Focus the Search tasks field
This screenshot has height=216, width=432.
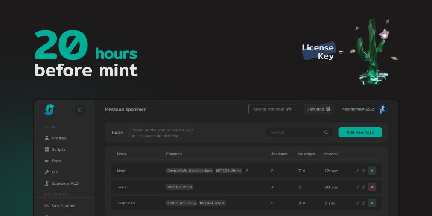pos(299,132)
